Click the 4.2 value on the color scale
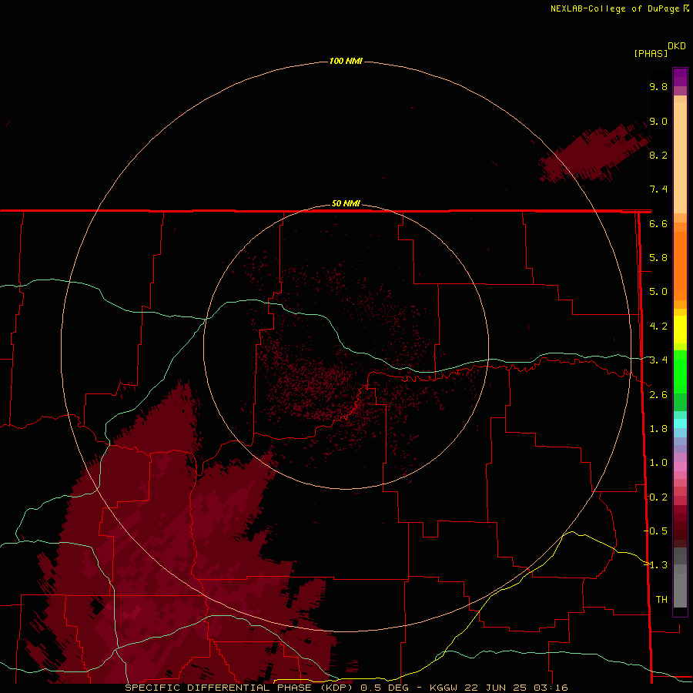The image size is (693, 693). click(658, 326)
